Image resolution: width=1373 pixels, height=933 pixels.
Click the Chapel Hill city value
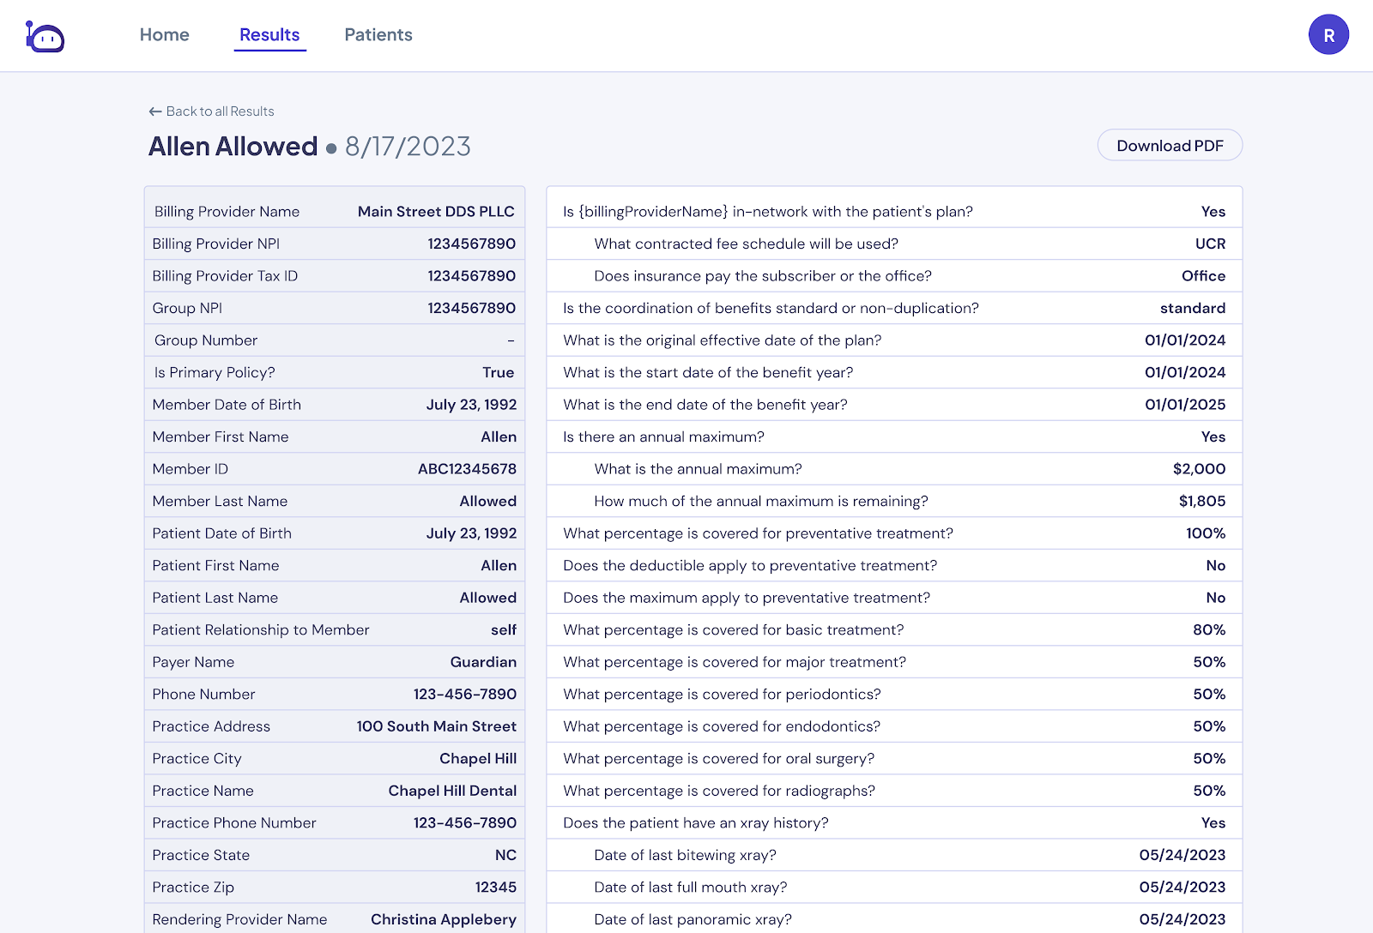tap(478, 758)
